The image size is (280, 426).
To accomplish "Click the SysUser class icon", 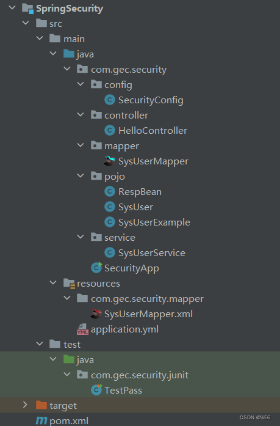I will (x=110, y=207).
